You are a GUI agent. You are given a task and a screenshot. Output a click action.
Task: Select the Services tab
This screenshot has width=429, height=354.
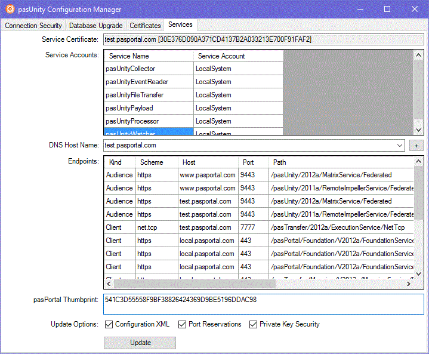(180, 24)
